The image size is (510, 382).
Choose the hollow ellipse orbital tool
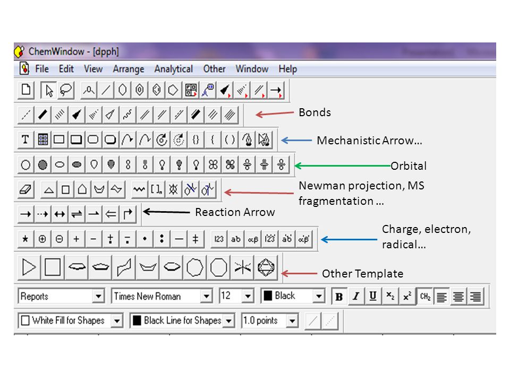[59, 164]
